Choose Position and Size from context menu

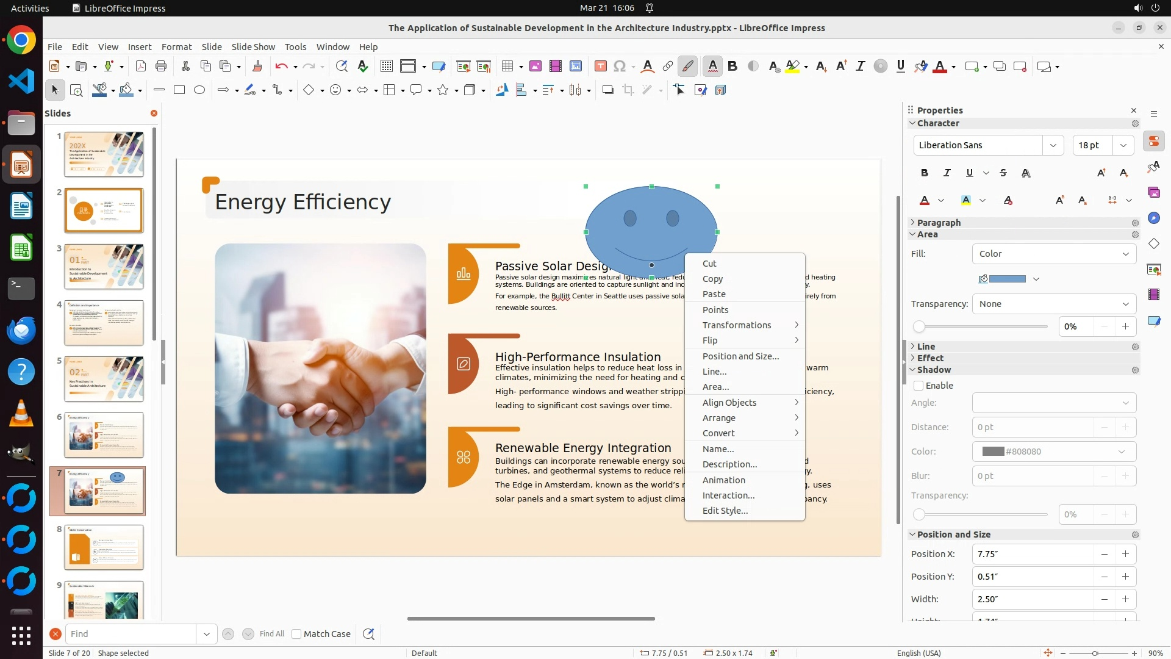click(x=740, y=356)
